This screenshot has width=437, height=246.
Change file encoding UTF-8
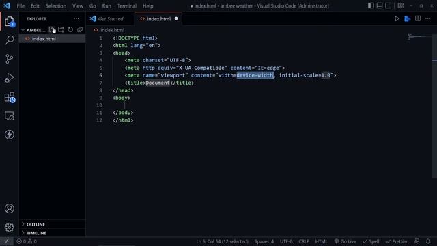(286, 241)
